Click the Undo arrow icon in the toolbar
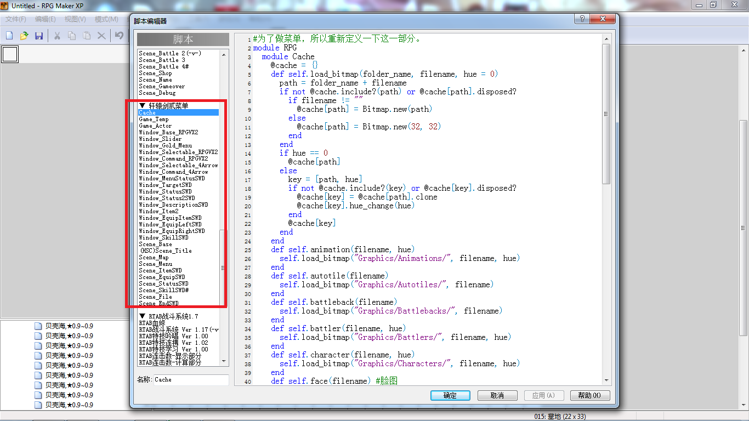Image resolution: width=749 pixels, height=421 pixels. coord(119,36)
